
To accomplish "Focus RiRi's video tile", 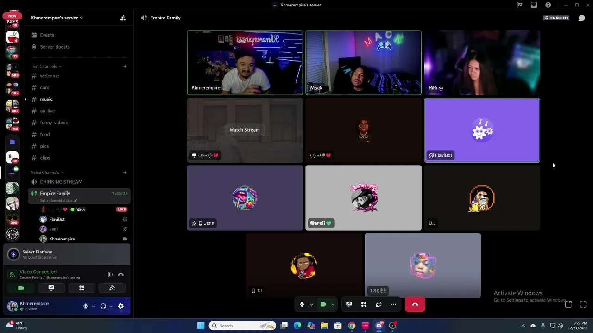I will pyautogui.click(x=482, y=62).
